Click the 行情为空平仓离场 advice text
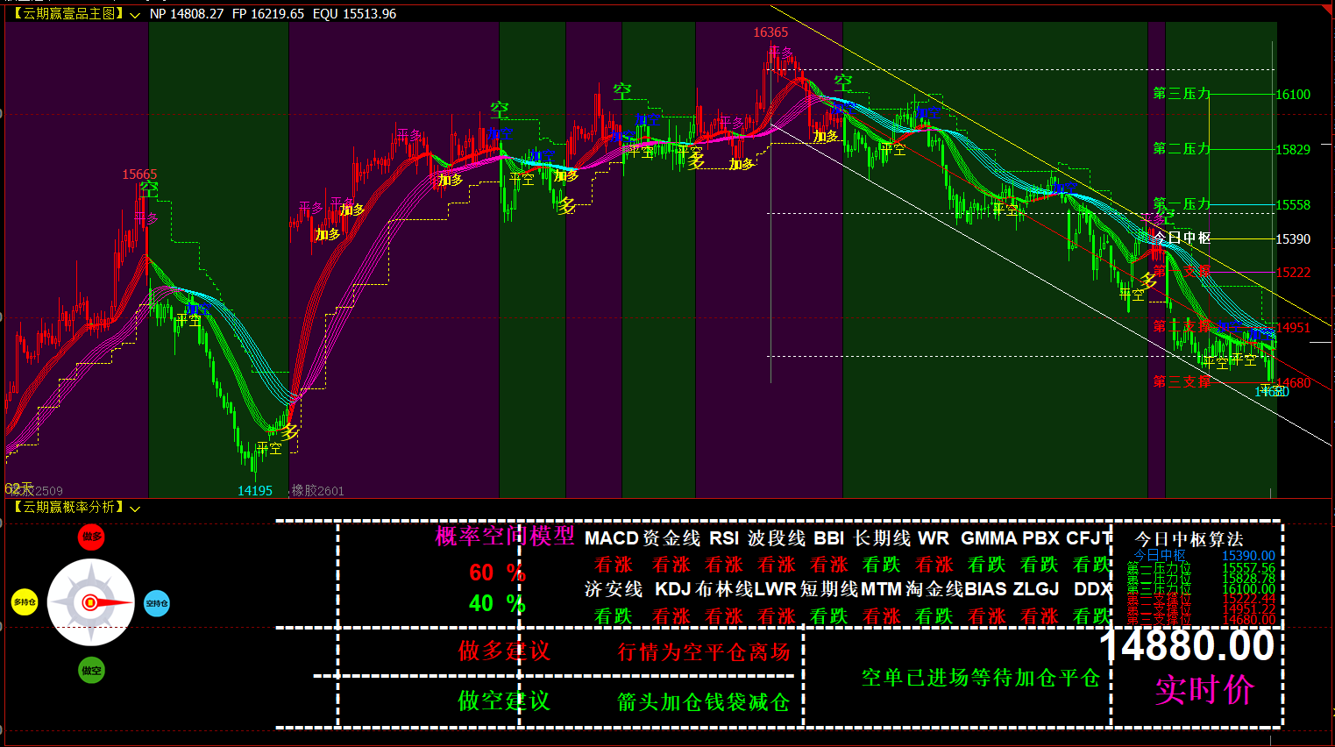The height and width of the screenshot is (747, 1335). click(x=704, y=652)
